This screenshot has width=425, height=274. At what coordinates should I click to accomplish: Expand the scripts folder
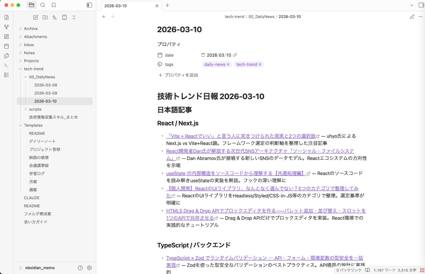25,109
